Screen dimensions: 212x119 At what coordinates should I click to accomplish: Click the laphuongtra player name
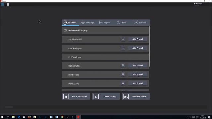[74, 66]
